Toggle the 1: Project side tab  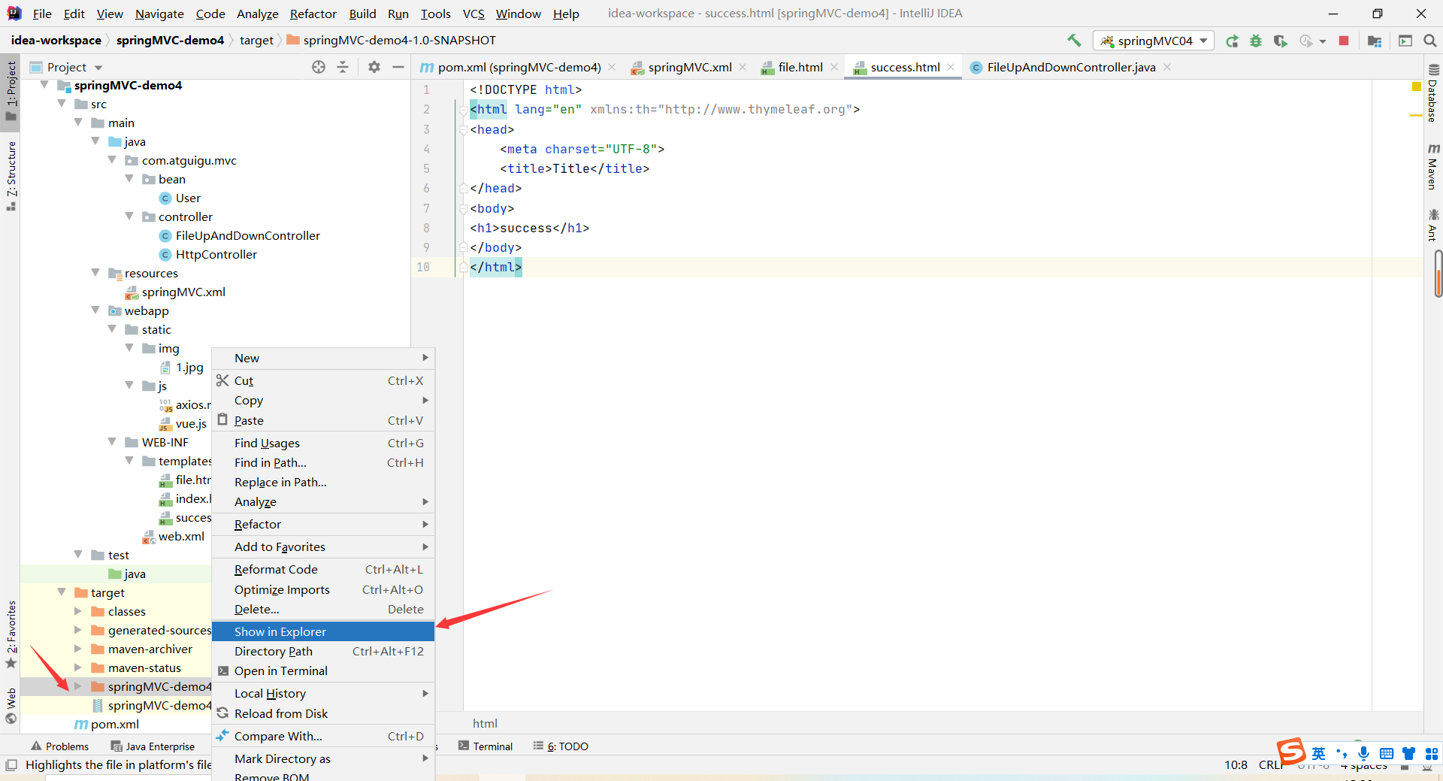click(11, 91)
